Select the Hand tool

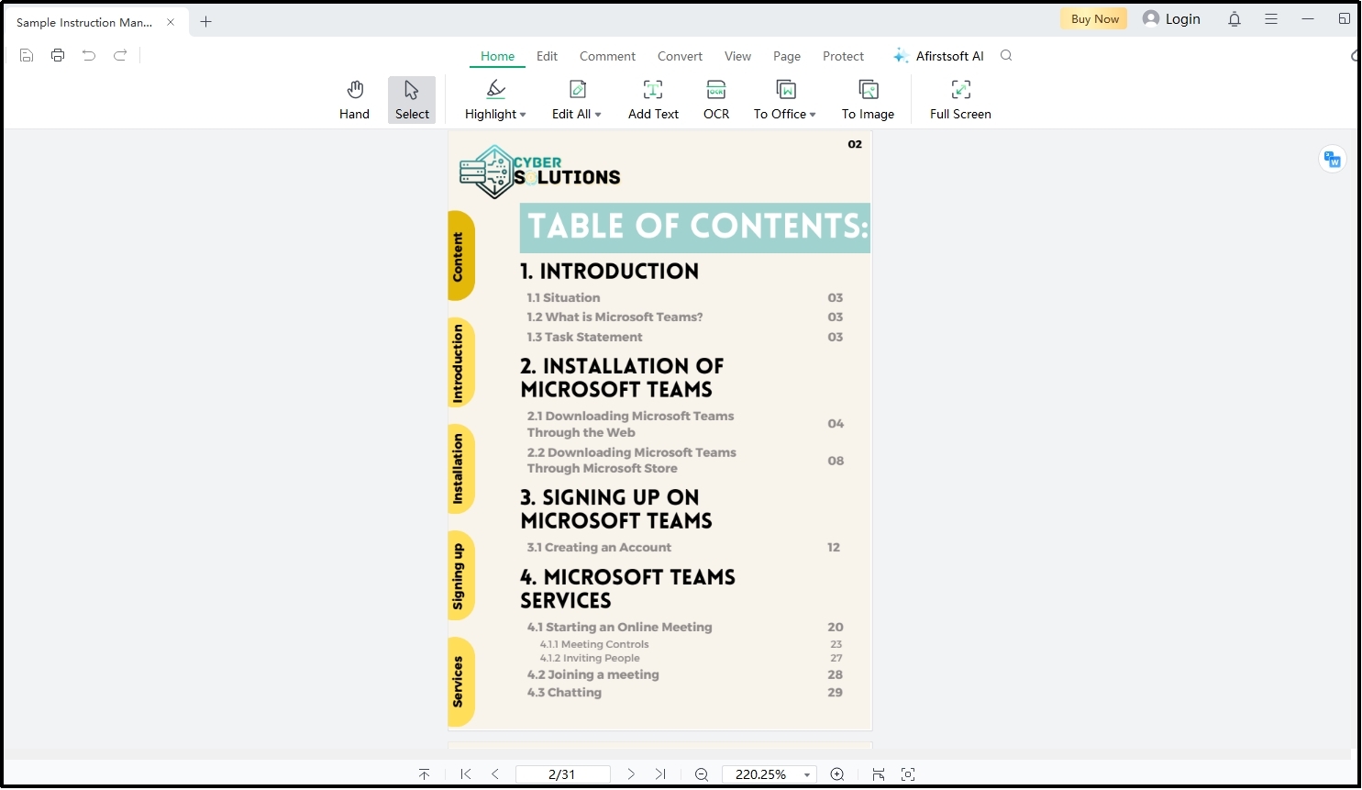[355, 100]
